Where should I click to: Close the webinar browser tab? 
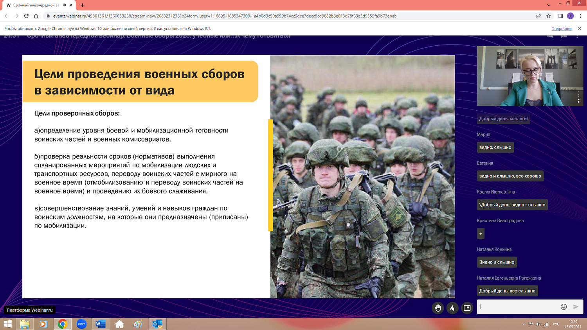(x=71, y=5)
